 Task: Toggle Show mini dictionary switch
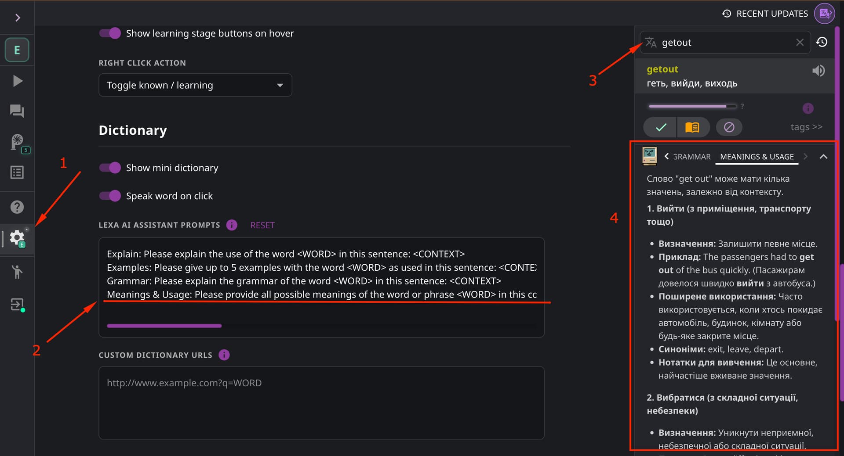pos(110,168)
